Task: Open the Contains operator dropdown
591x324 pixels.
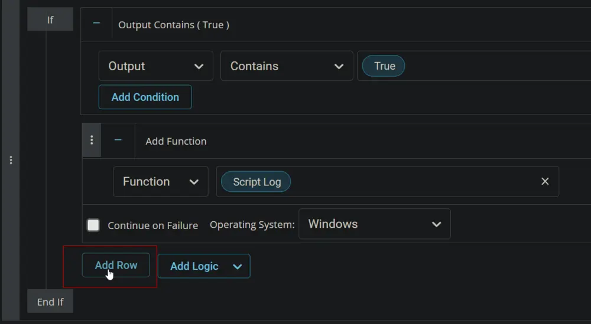Action: click(x=287, y=66)
